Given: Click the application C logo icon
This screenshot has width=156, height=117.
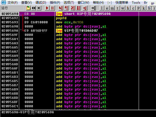Looking at the screenshot, I should [x=4, y=2].
